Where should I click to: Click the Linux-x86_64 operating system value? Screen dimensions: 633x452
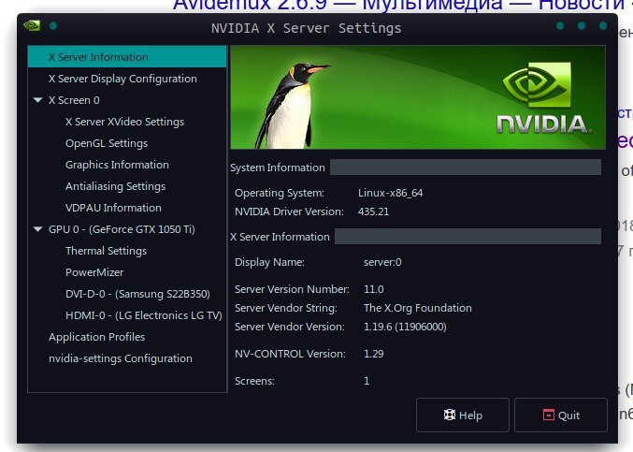pyautogui.click(x=391, y=193)
